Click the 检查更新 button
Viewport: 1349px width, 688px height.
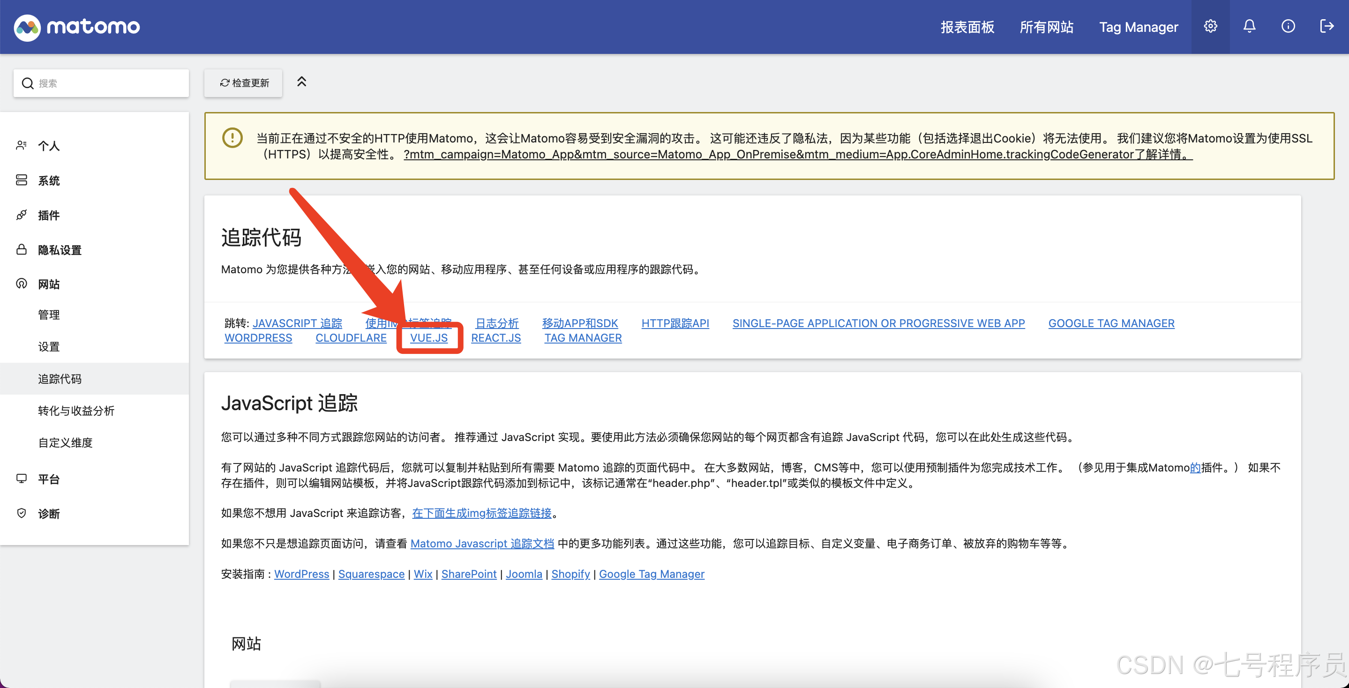click(244, 83)
